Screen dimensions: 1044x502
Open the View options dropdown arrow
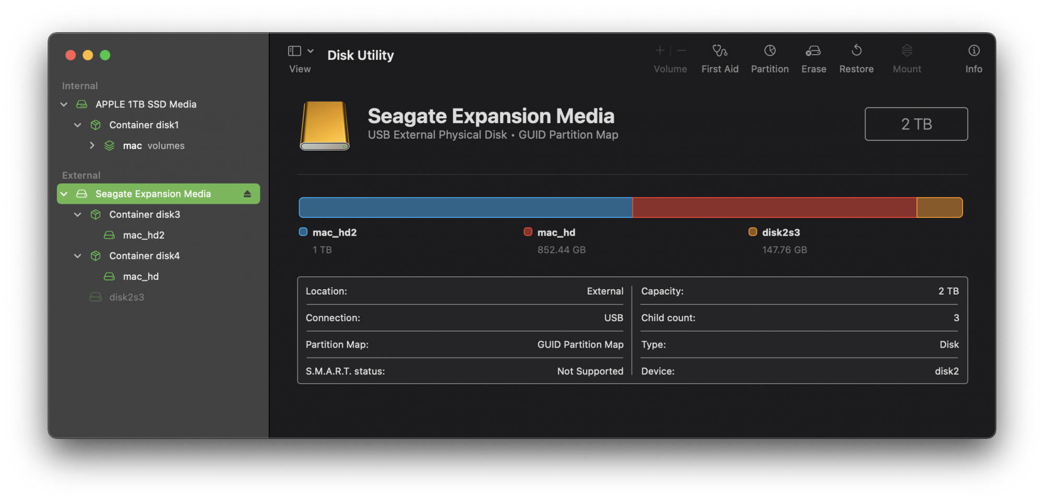click(311, 51)
